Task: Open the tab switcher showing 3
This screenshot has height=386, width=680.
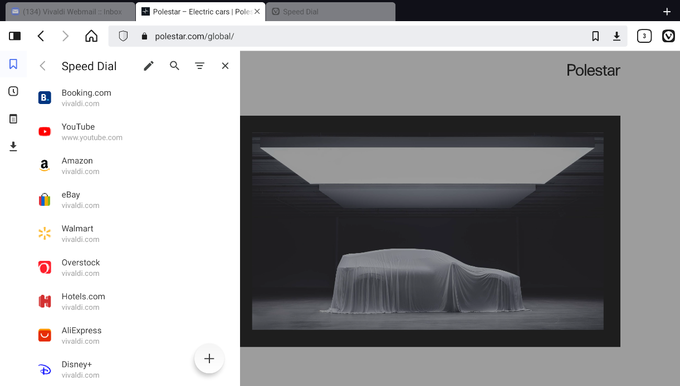Action: pyautogui.click(x=644, y=36)
